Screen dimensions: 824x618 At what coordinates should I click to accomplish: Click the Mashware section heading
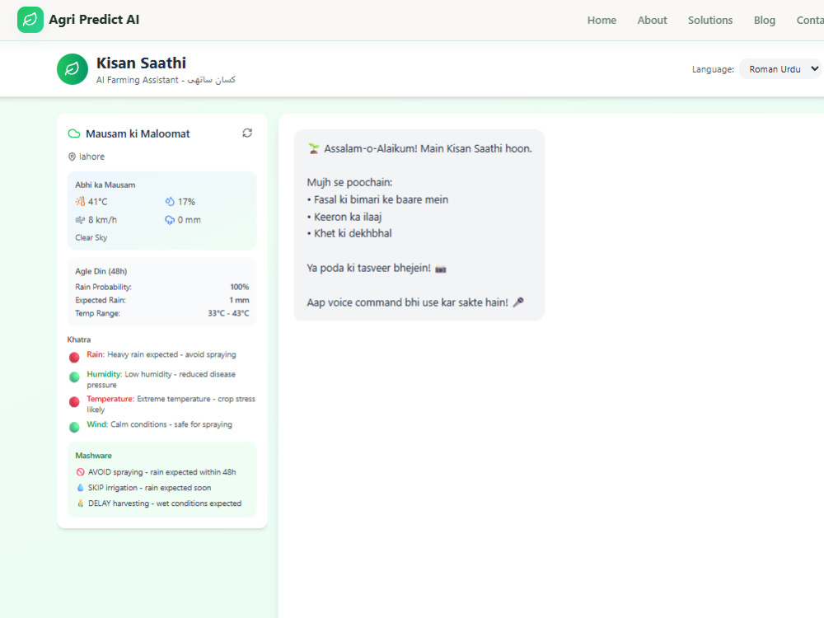point(94,456)
